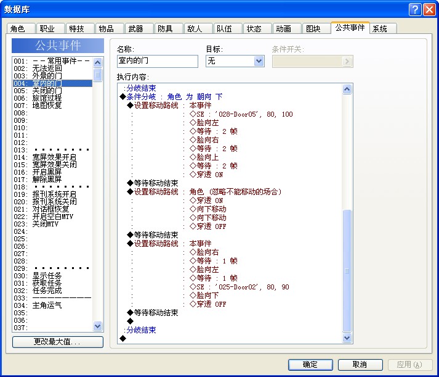Click the event list scrollbar thumb
This screenshot has height=377, width=439.
tap(97, 75)
